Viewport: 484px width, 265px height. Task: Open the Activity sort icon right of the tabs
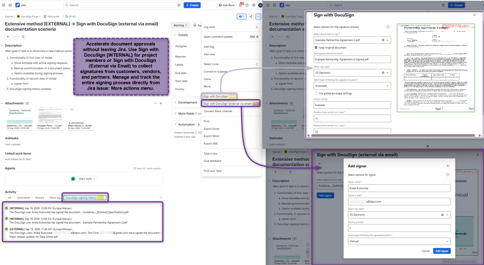pos(161,198)
